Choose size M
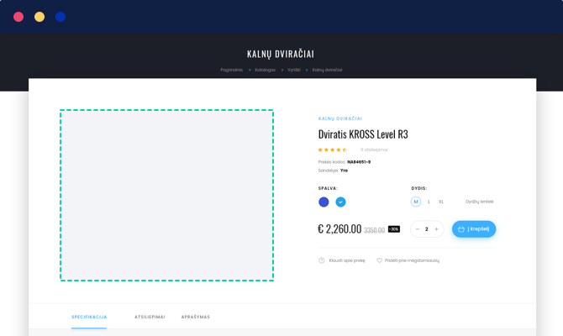The width and height of the screenshot is (563, 336). (416, 202)
